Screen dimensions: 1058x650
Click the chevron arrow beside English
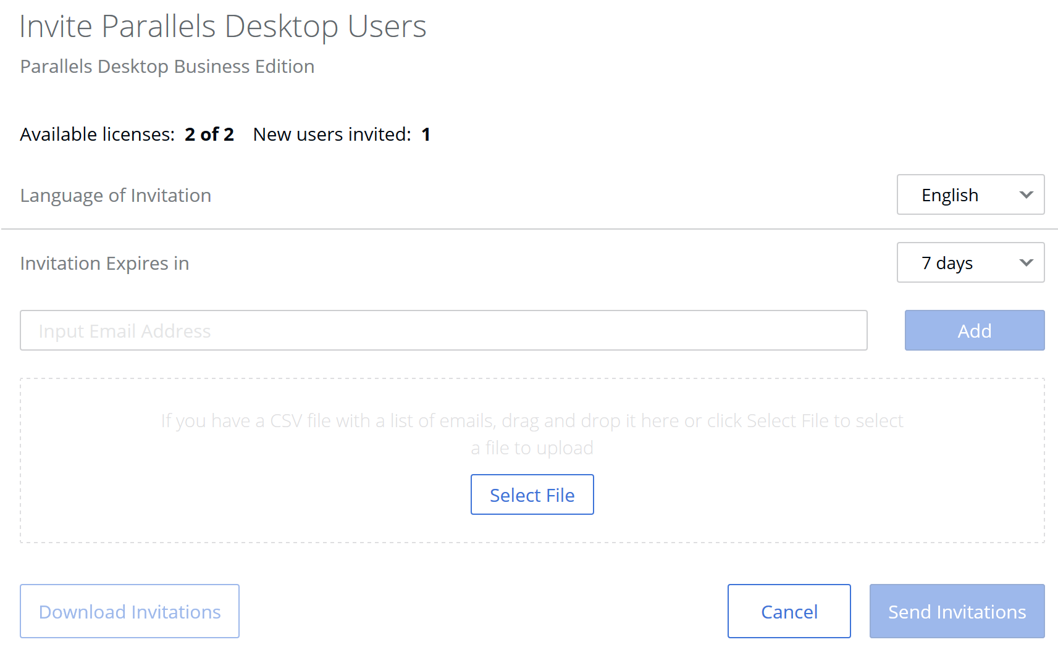coord(1026,195)
